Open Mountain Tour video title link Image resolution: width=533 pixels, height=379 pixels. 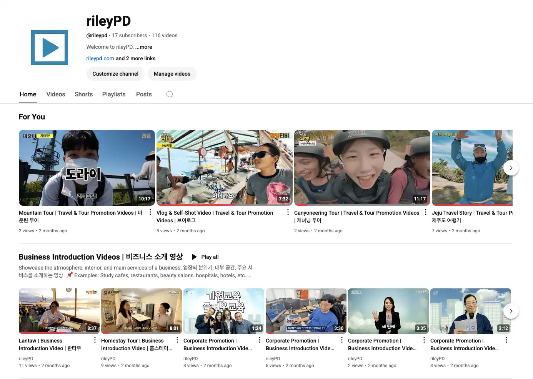[x=81, y=217]
